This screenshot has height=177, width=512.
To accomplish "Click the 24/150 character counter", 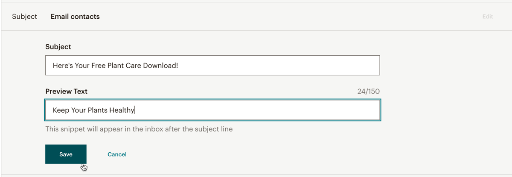I will tap(368, 91).
